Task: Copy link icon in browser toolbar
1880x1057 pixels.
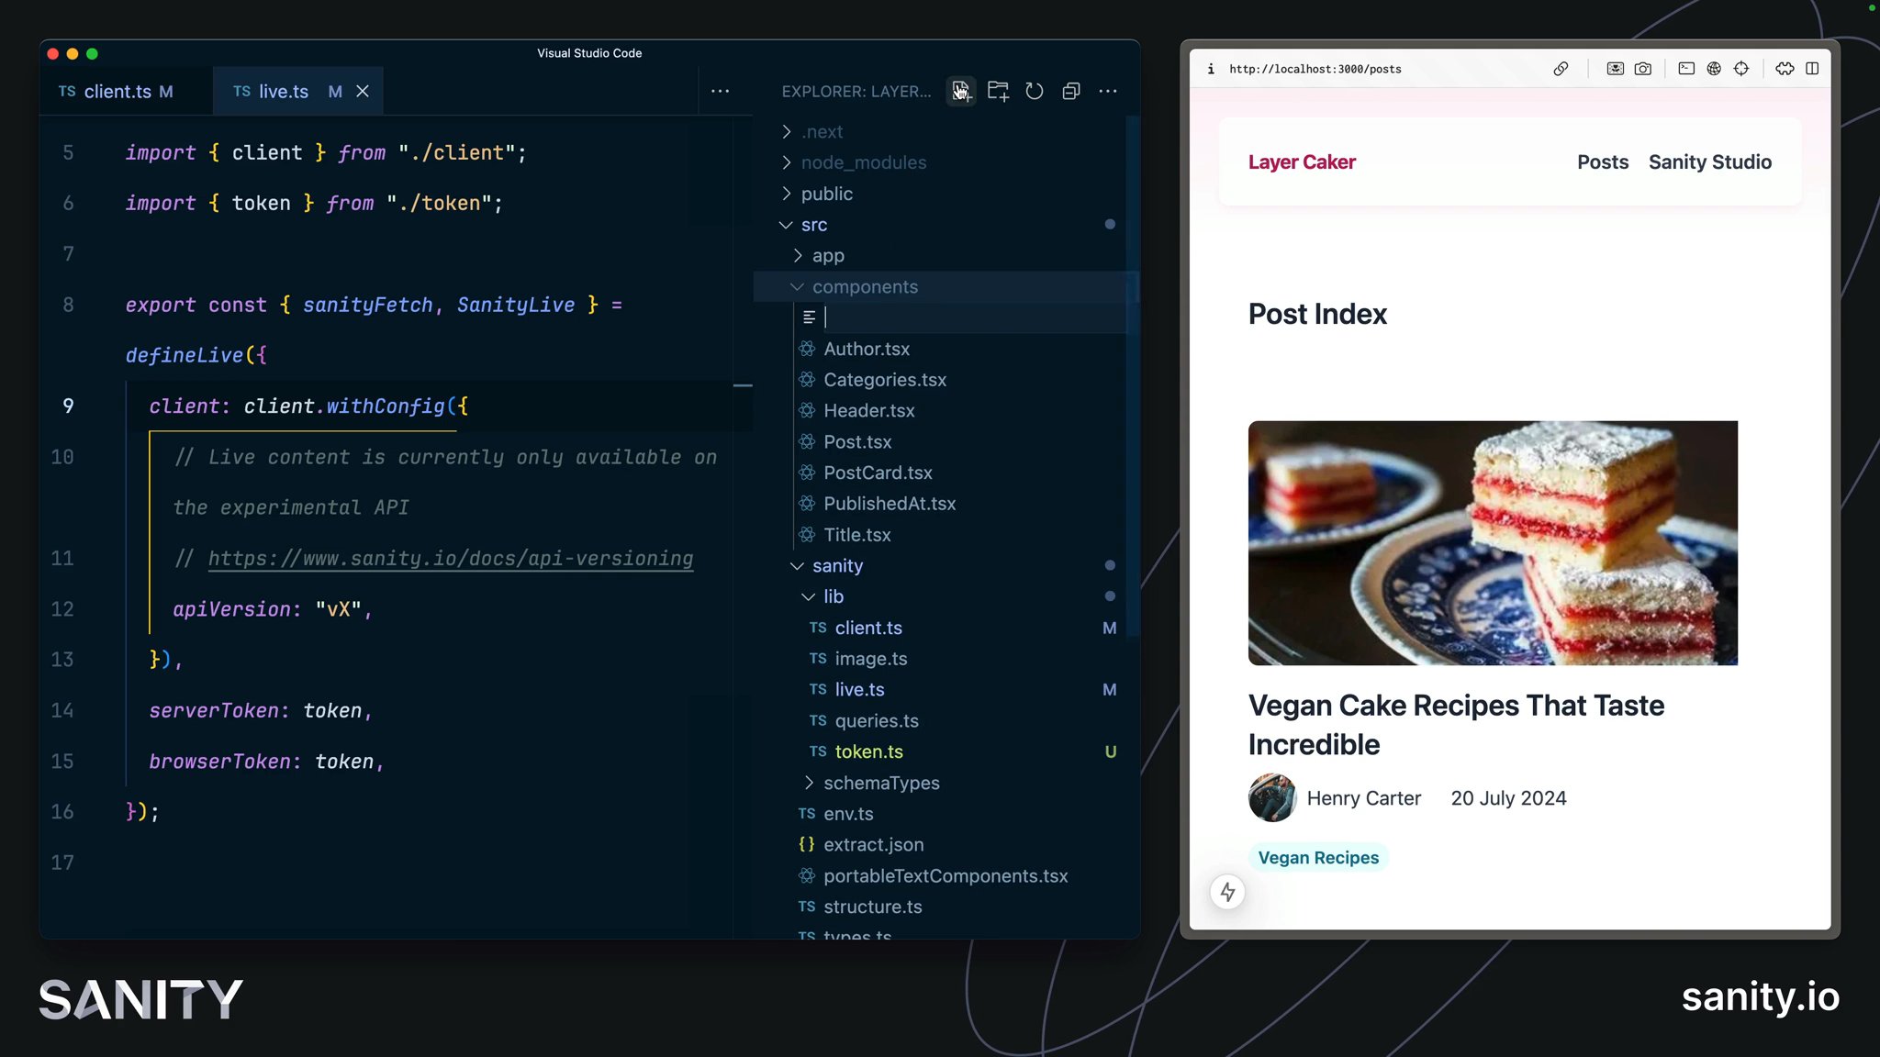Action: [1561, 69]
